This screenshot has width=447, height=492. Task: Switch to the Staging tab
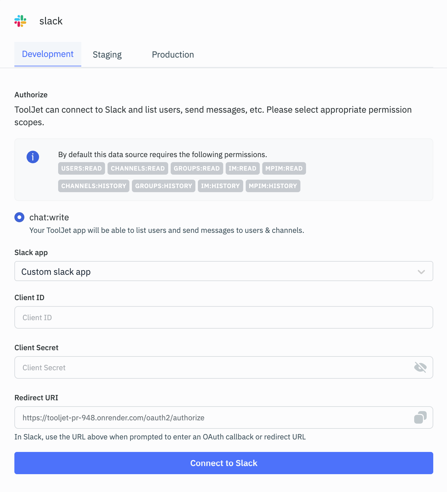point(107,54)
